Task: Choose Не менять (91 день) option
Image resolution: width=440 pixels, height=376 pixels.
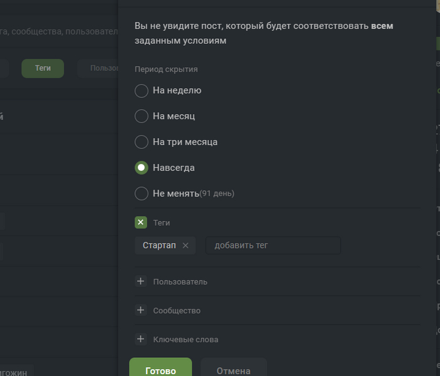Action: tap(141, 193)
